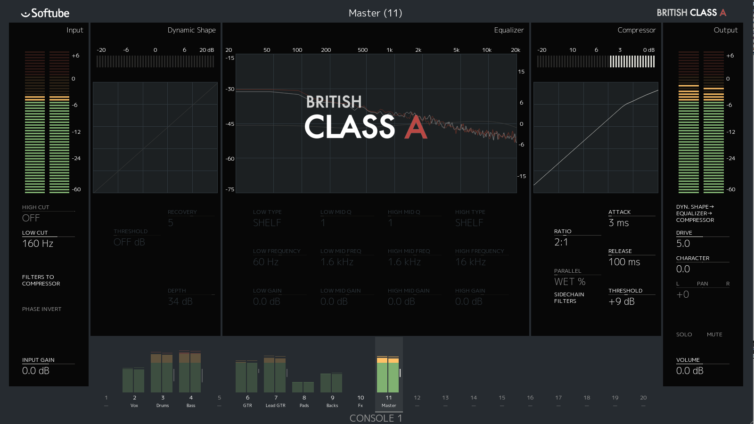The width and height of the screenshot is (754, 424).
Task: Change the Low Type SHELF setting
Action: click(267, 223)
